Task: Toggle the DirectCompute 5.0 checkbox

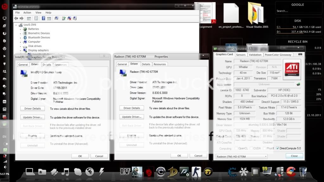Action: click(278, 148)
